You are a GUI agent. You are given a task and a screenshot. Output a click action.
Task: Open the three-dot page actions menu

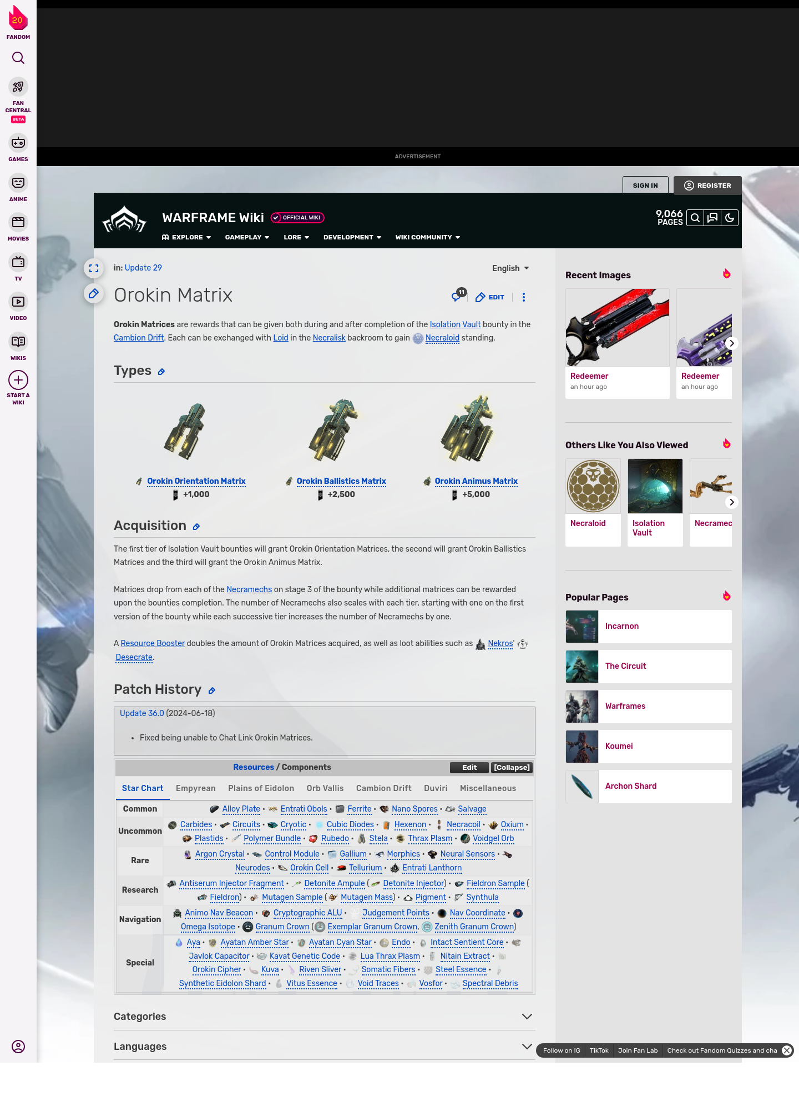[x=524, y=297]
